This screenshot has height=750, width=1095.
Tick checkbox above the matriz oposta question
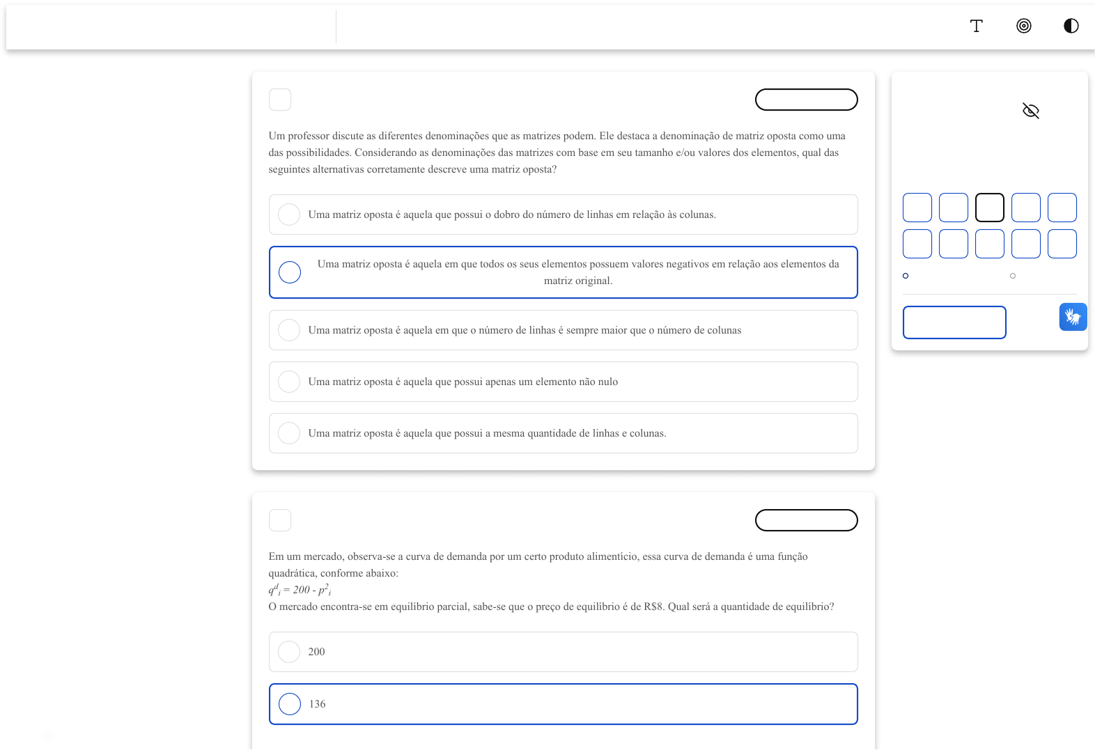(x=280, y=100)
